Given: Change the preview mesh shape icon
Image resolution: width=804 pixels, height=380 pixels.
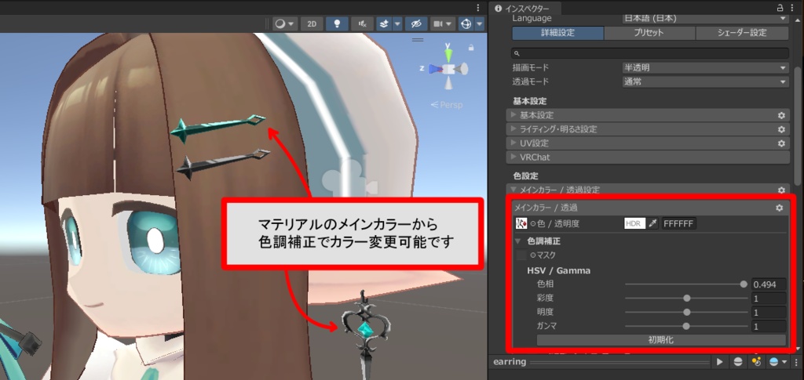Looking at the screenshot, I should click(x=737, y=362).
